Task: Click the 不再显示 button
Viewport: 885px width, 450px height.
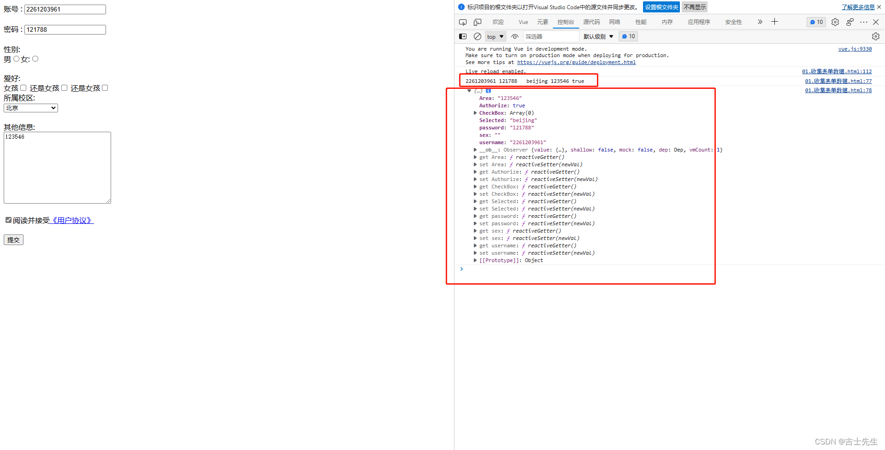Action: [695, 7]
